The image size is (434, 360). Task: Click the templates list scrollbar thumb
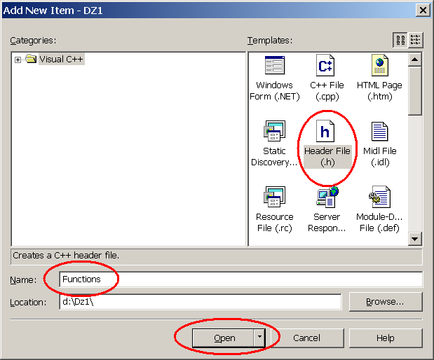tap(414, 90)
